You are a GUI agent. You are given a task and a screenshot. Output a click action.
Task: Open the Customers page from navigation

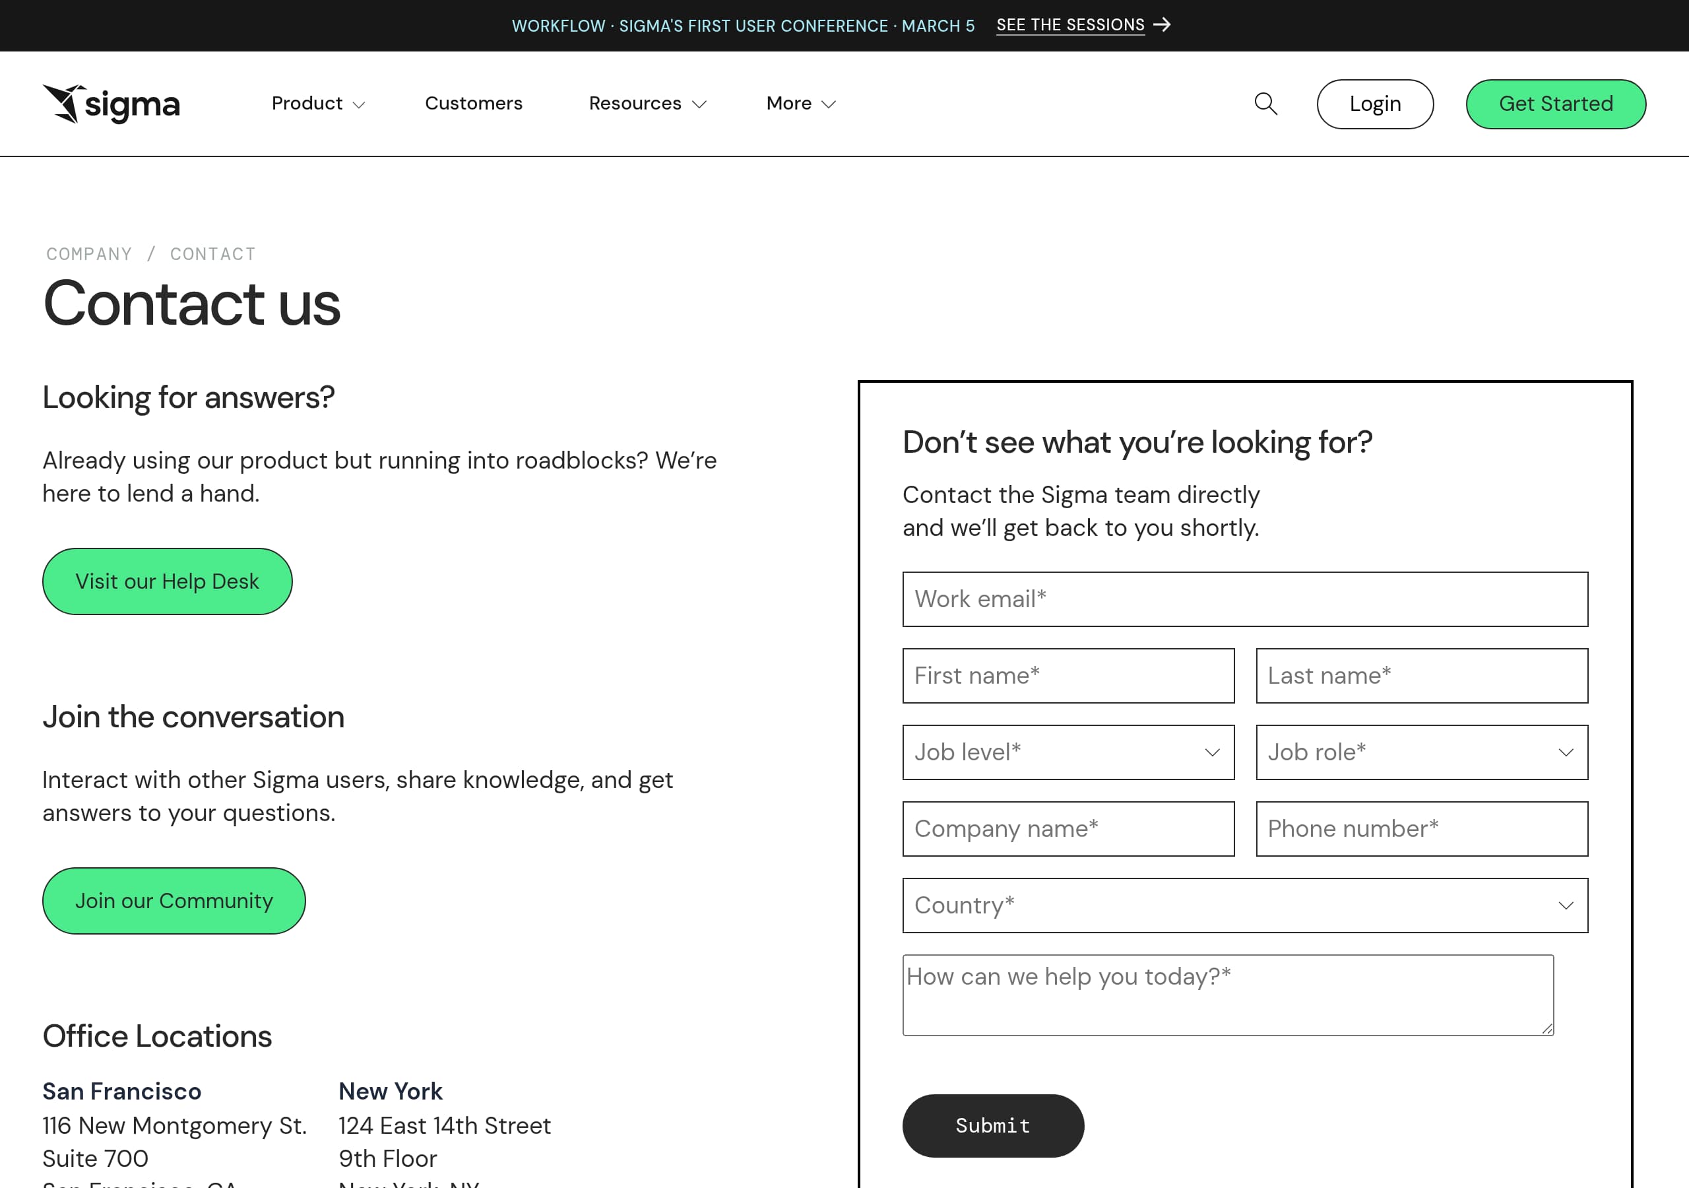click(x=473, y=104)
